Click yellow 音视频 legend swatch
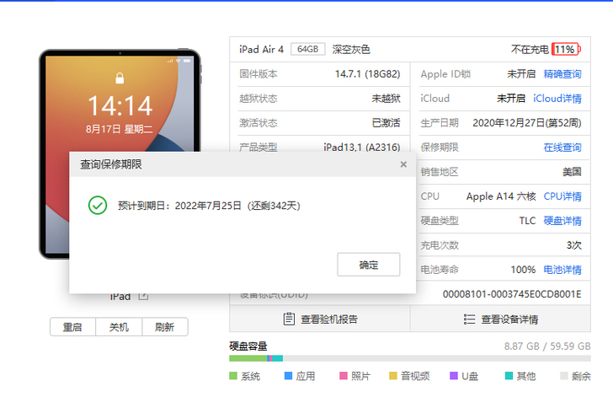 pyautogui.click(x=393, y=376)
